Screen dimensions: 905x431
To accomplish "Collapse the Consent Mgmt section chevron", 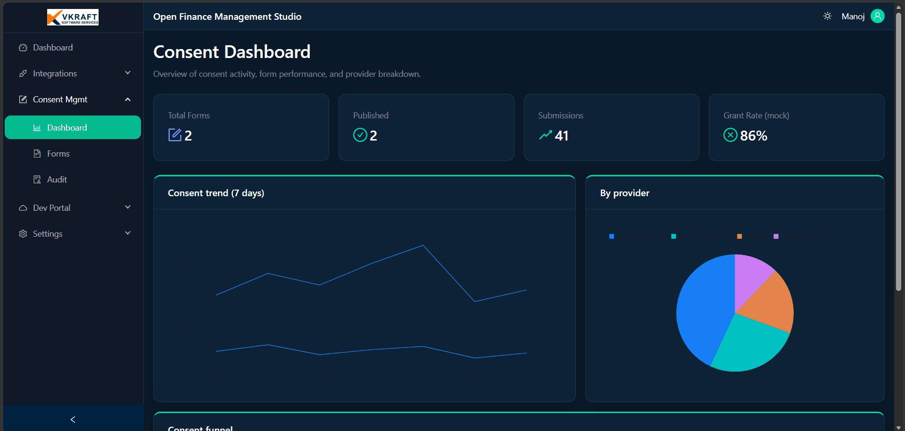I will [x=128, y=99].
